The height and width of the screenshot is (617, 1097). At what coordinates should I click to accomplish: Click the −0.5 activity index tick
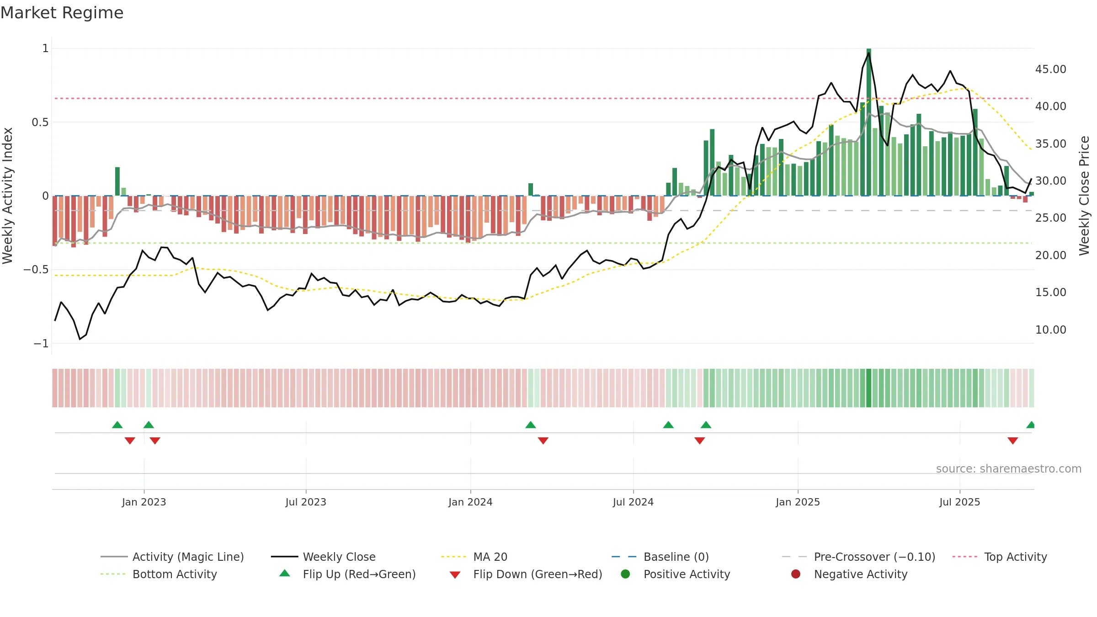pos(36,270)
